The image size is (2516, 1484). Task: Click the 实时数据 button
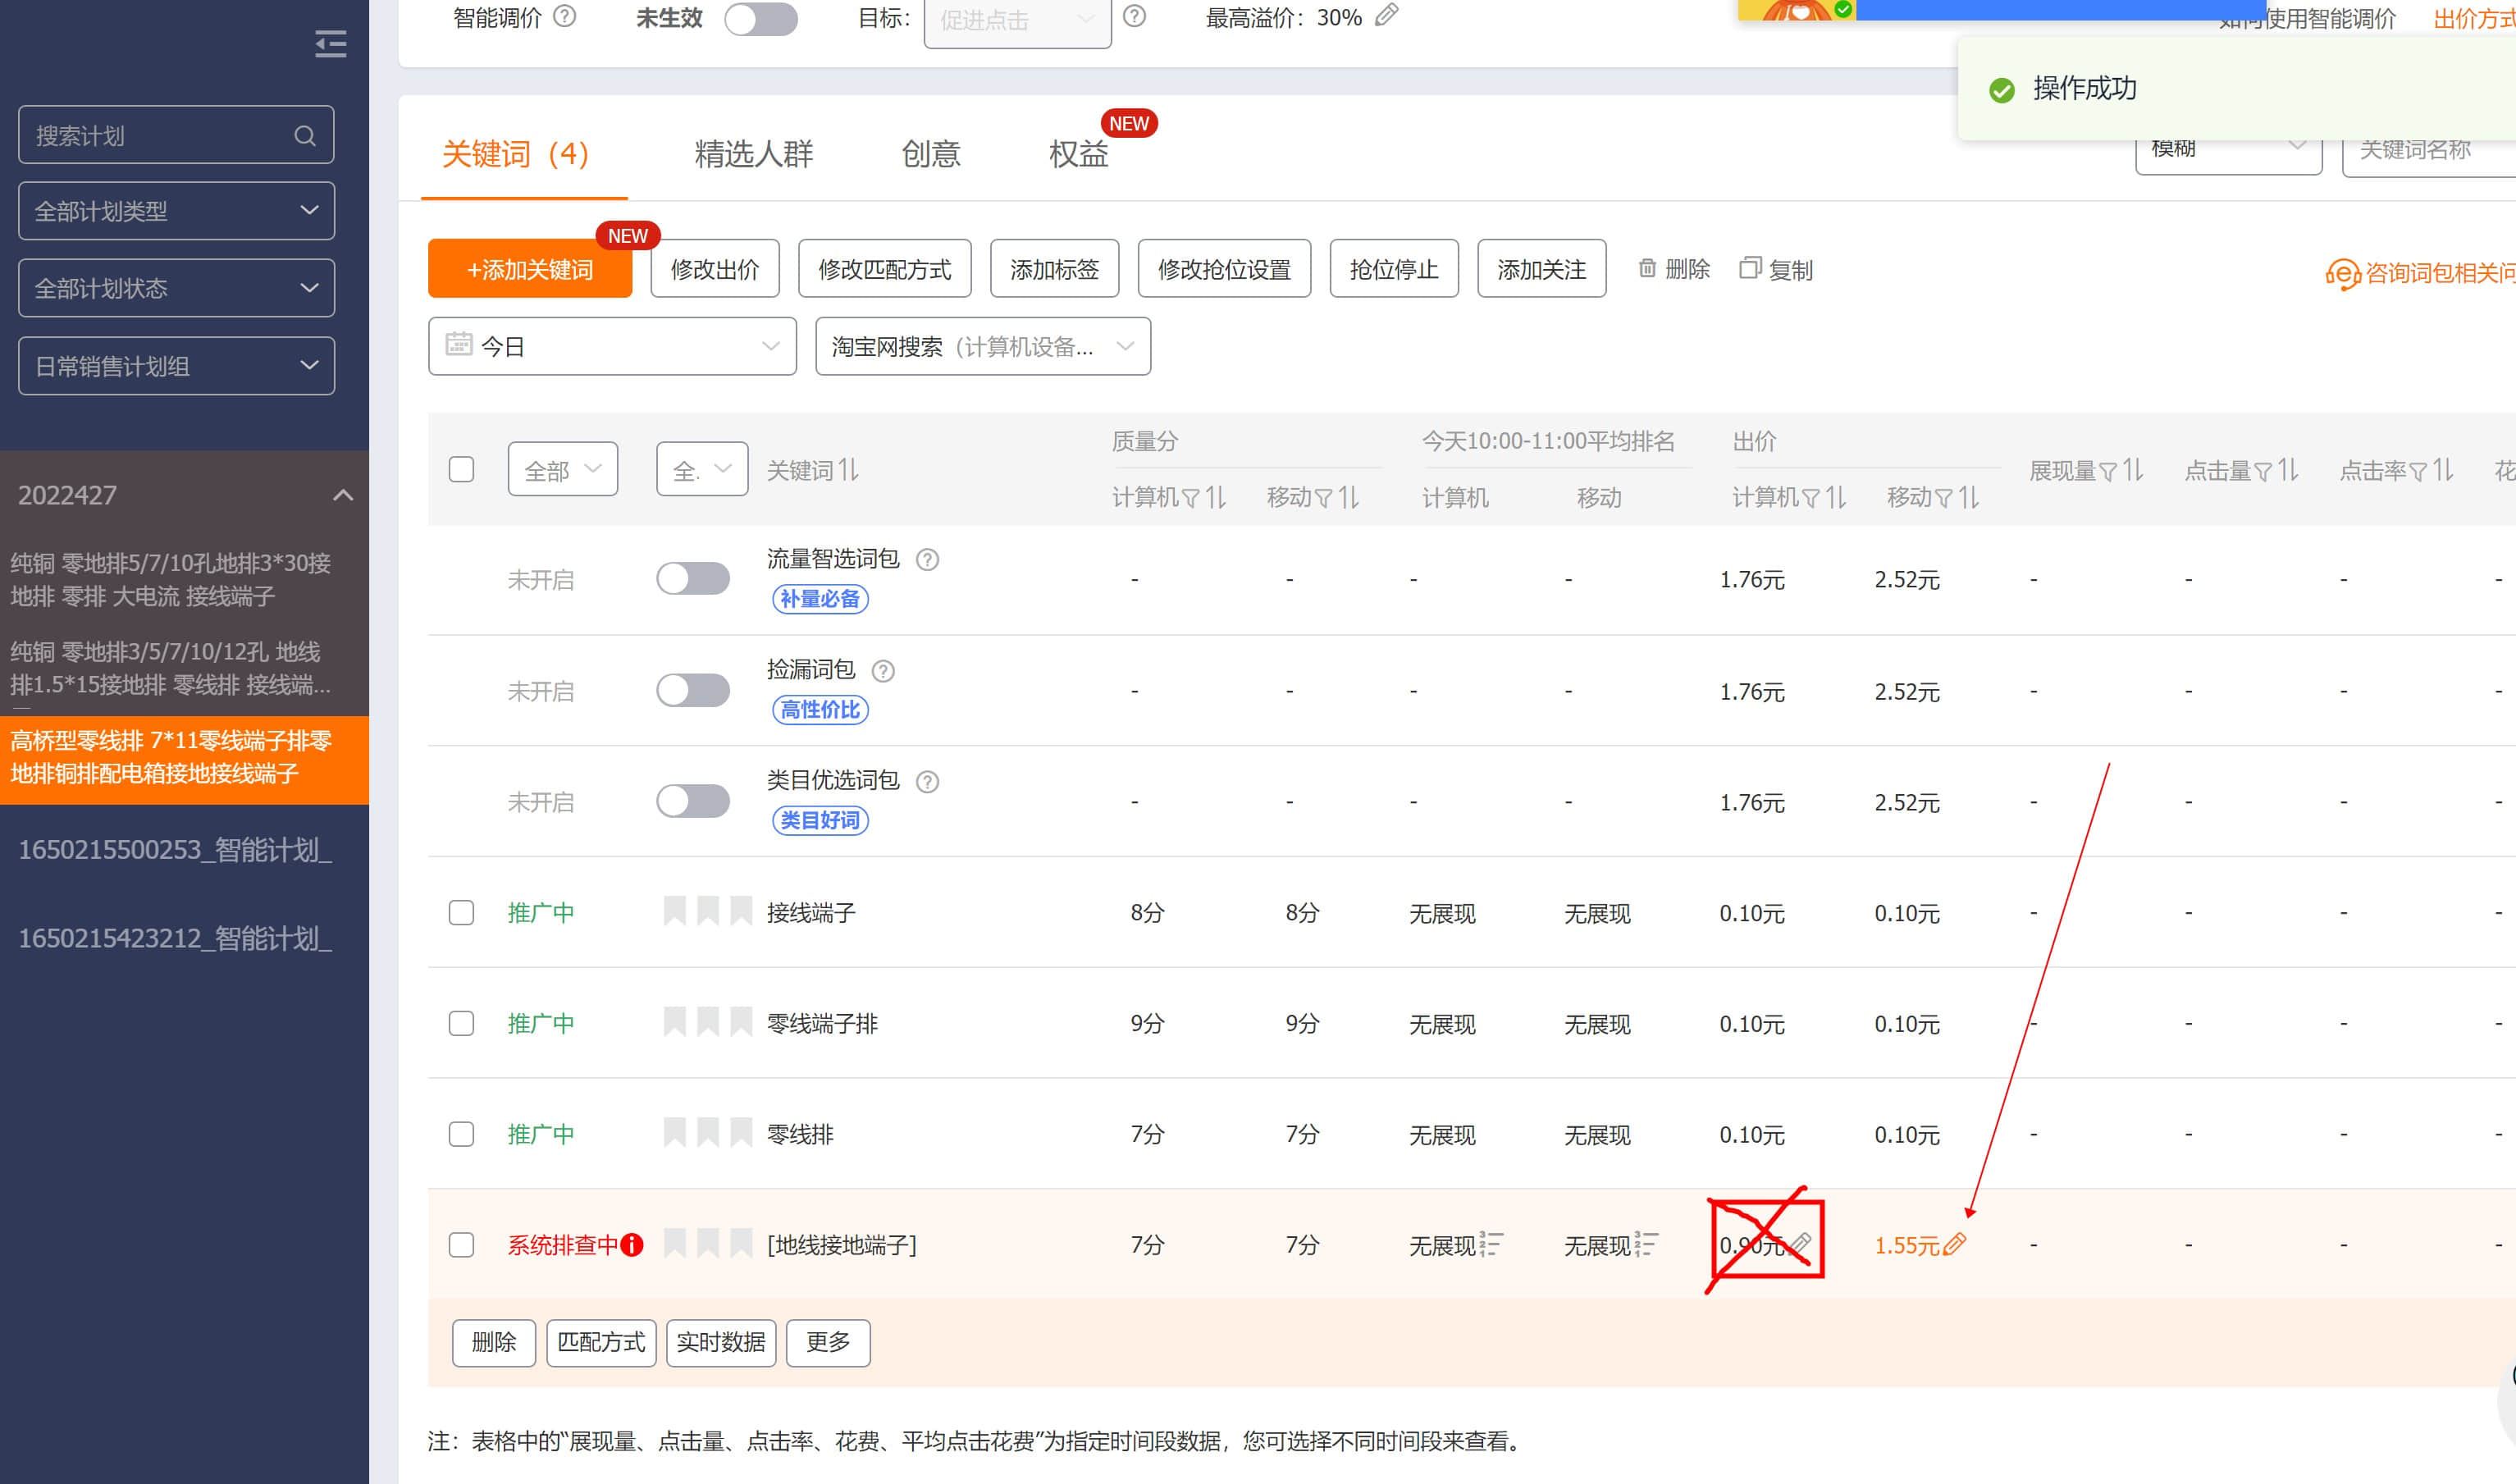pos(720,1342)
